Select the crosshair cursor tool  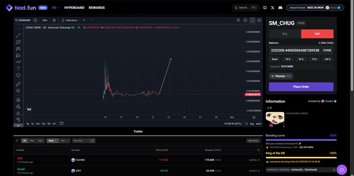click(18, 29)
